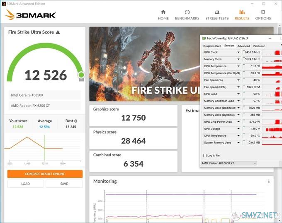282x223 pixels.
Task: Enable the Log to file checkbox
Action: pyautogui.click(x=205, y=155)
